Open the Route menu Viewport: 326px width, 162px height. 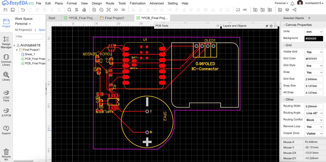click(x=110, y=3)
